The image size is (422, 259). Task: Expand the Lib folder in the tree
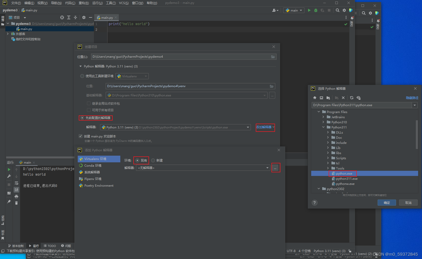[x=328, y=148]
